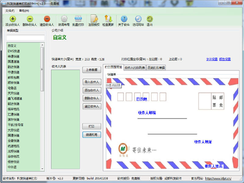
Task: Click the Delete Recipient (删除收件人) middle-column button
Action: pos(92,98)
